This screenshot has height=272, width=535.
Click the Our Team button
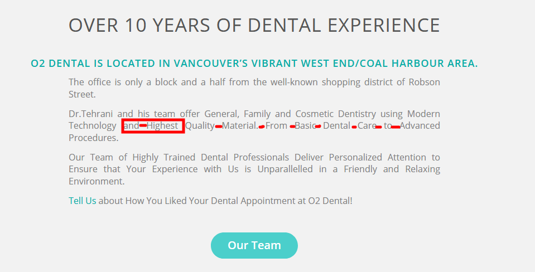[254, 245]
